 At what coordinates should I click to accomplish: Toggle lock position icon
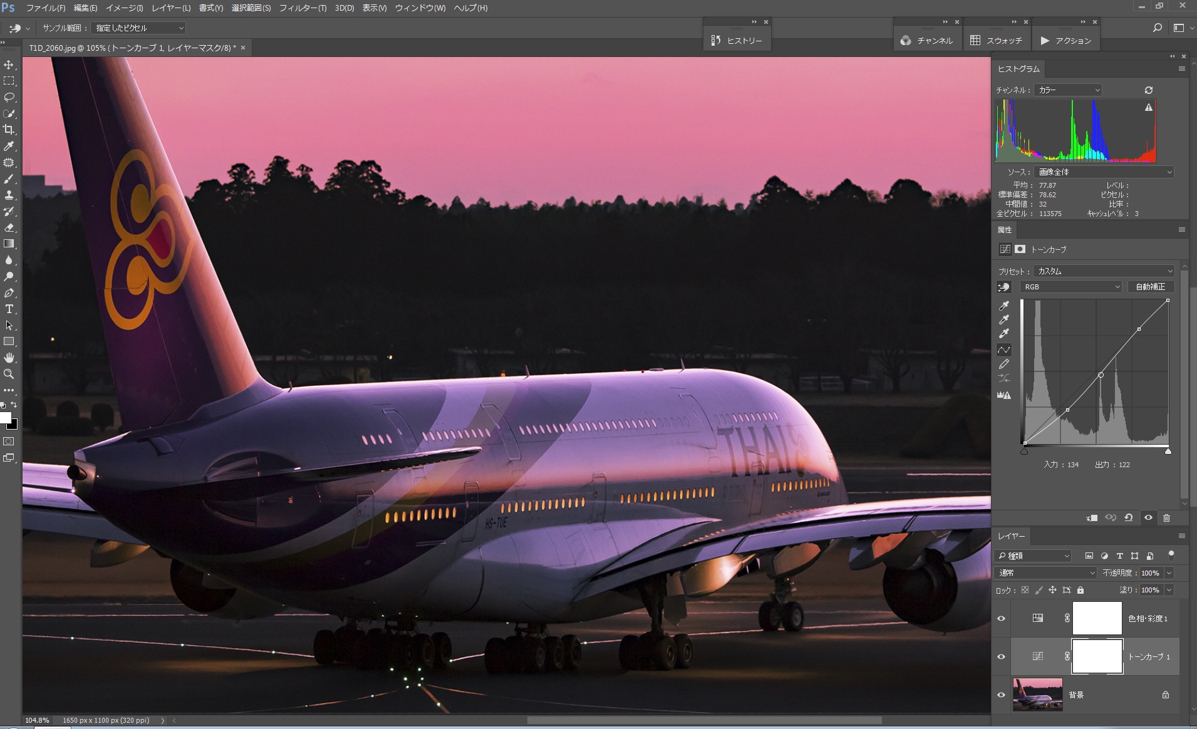[x=1052, y=590]
